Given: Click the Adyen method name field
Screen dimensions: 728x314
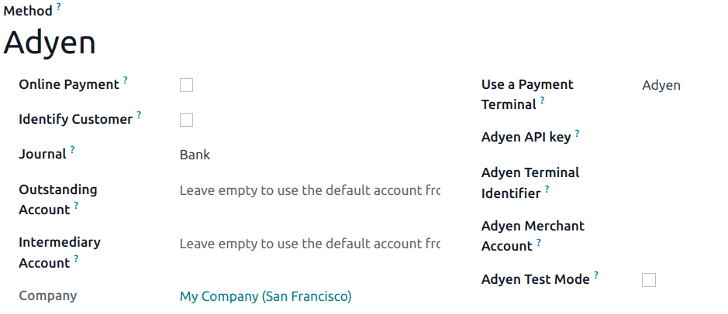Looking at the screenshot, I should (x=50, y=43).
